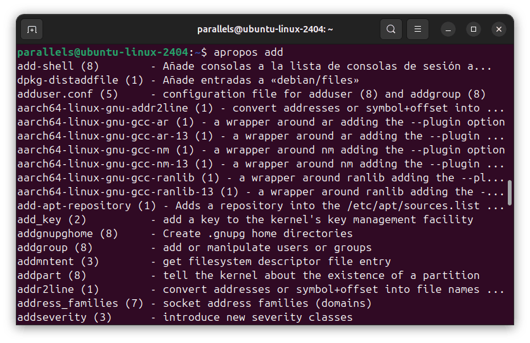The height and width of the screenshot is (343, 530).
Task: Select the address_families (7) entry
Action: coord(195,303)
